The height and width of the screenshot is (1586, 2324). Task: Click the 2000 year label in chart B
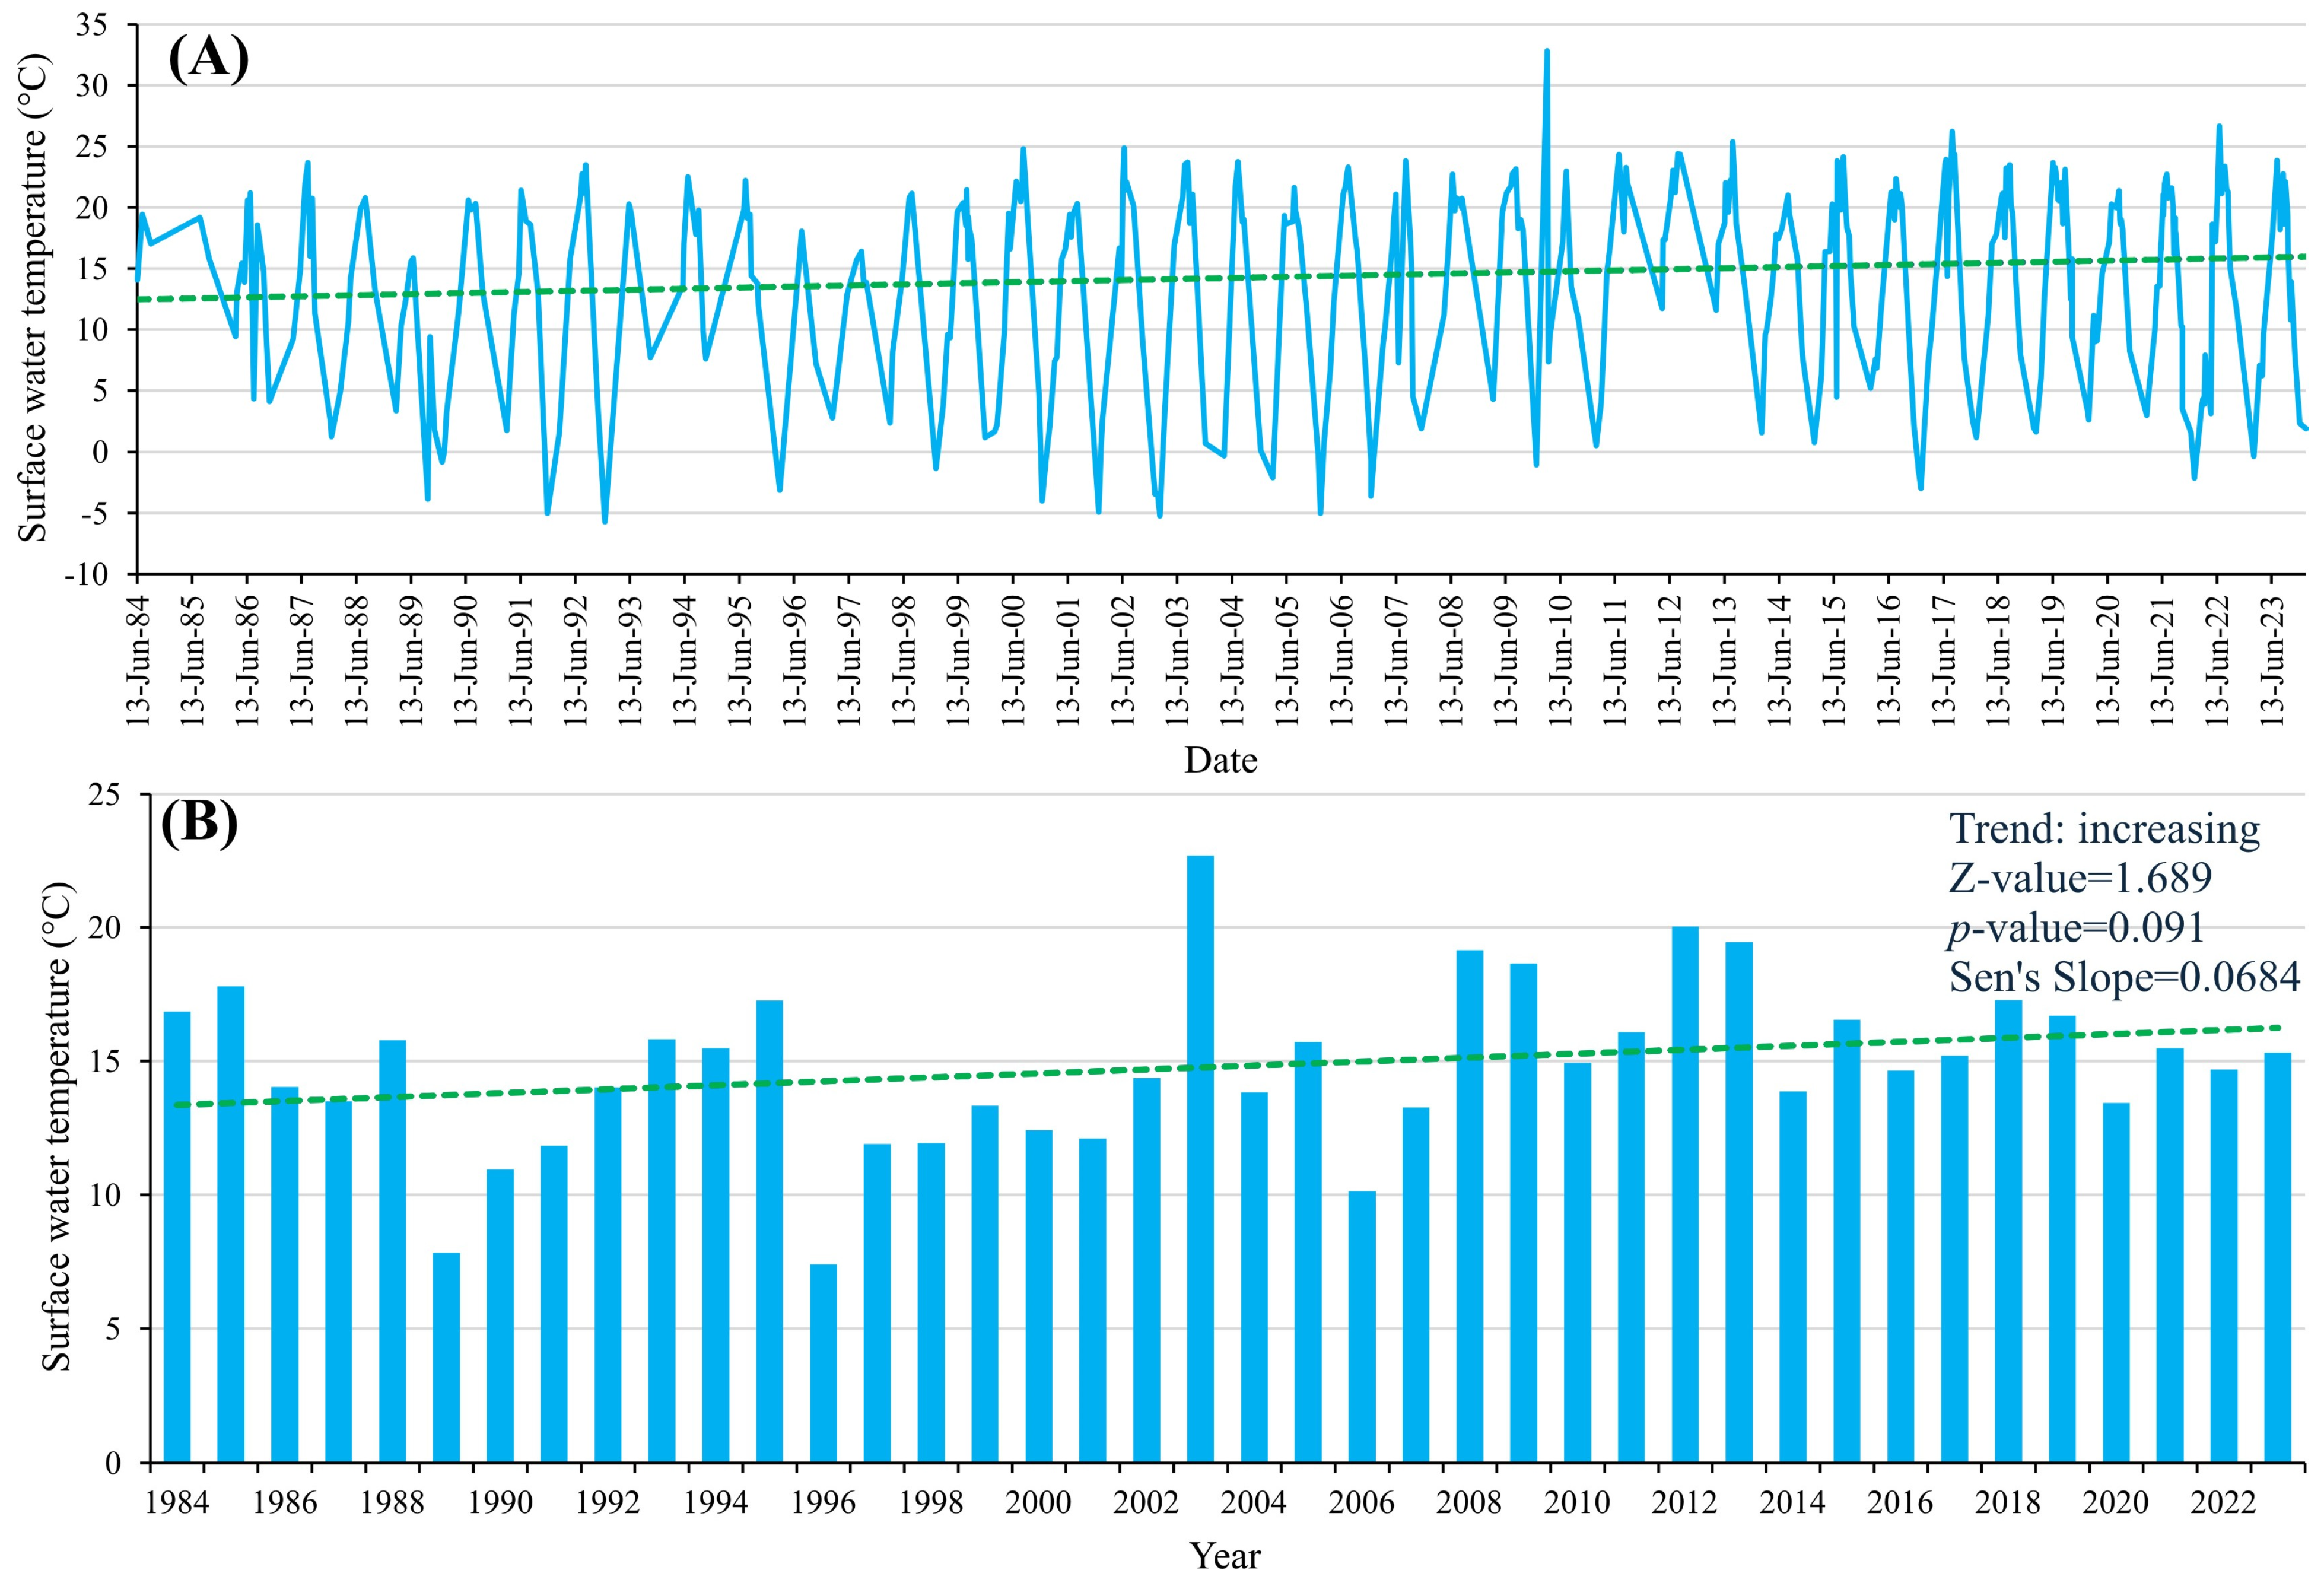1039,1502
